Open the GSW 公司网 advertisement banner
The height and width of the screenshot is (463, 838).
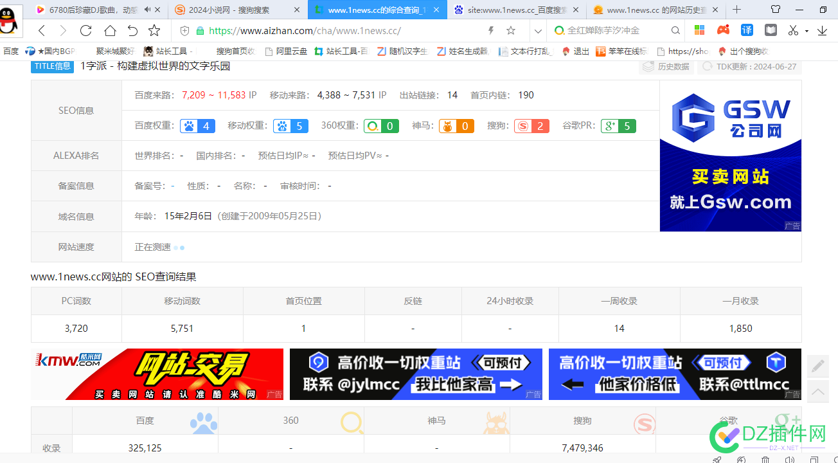pos(731,156)
